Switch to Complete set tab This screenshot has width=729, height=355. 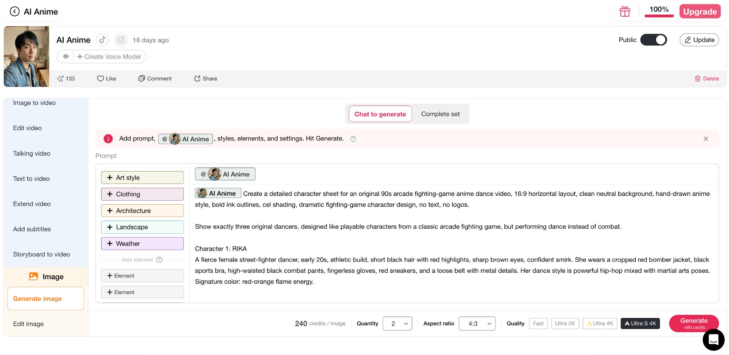click(x=440, y=114)
